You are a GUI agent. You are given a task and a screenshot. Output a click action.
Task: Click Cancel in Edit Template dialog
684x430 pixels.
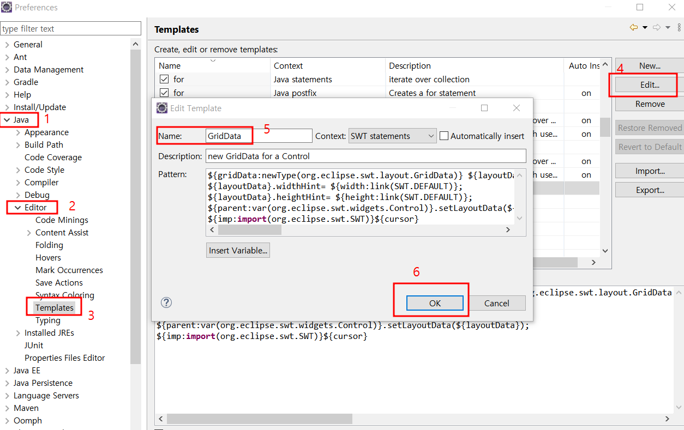(x=496, y=304)
